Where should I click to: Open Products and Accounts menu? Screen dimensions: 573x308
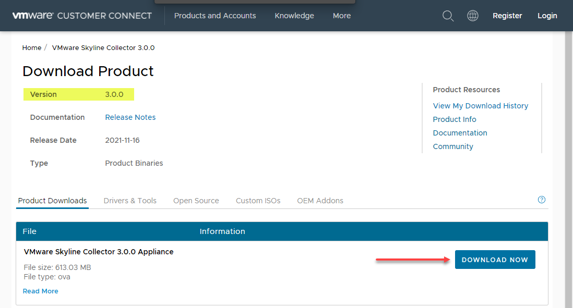pos(215,16)
